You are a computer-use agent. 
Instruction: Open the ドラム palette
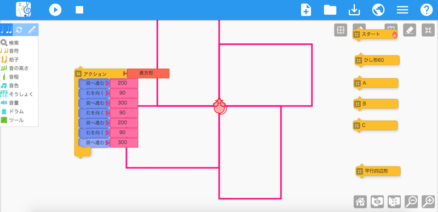click(12, 111)
